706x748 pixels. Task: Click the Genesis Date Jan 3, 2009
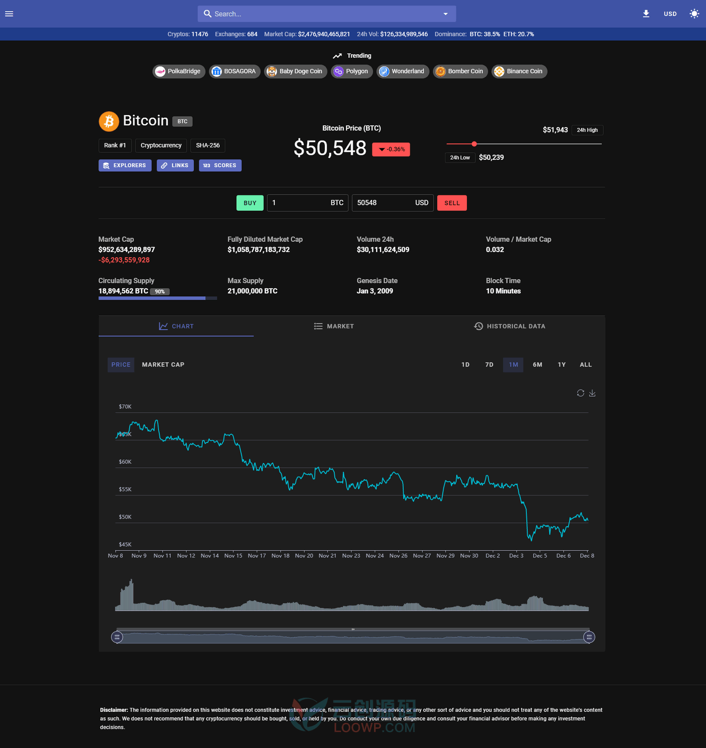(375, 291)
